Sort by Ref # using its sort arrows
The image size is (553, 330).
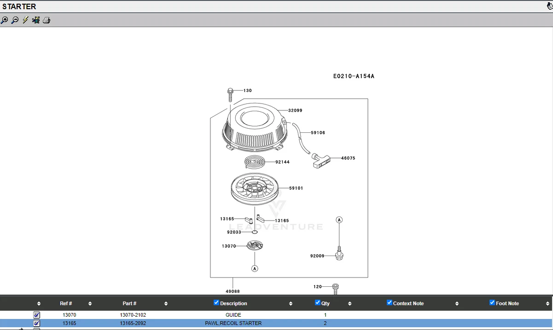pyautogui.click(x=90, y=304)
